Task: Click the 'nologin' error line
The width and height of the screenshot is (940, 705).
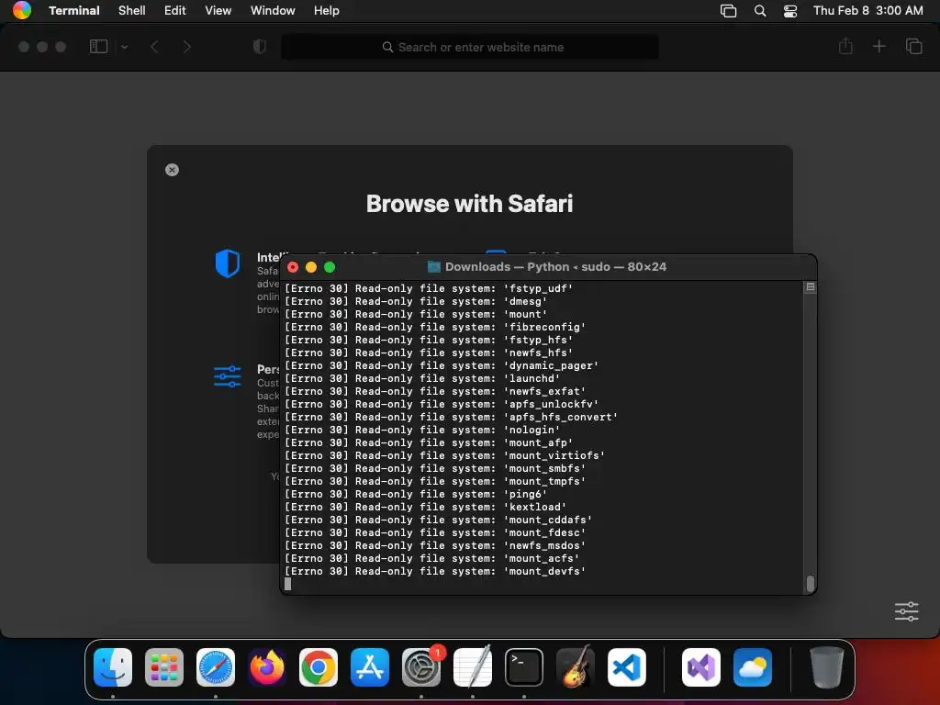Action: (422, 430)
